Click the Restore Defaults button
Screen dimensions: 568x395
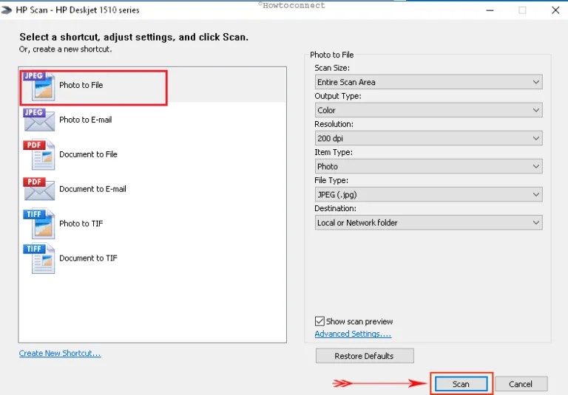365,356
